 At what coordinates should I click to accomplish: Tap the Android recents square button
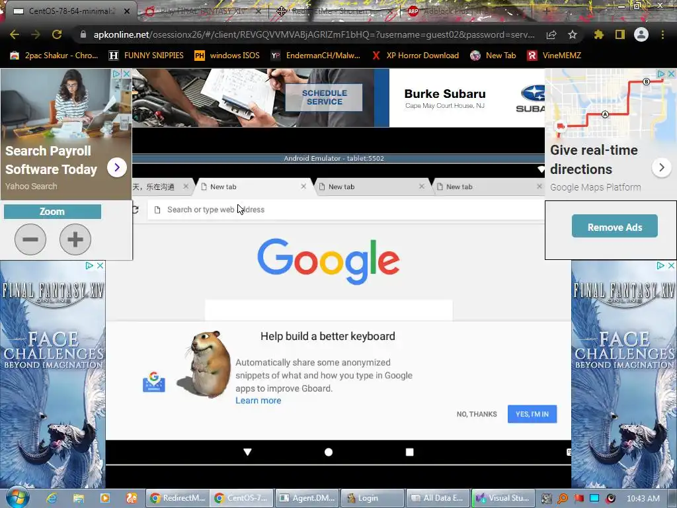[410, 452]
